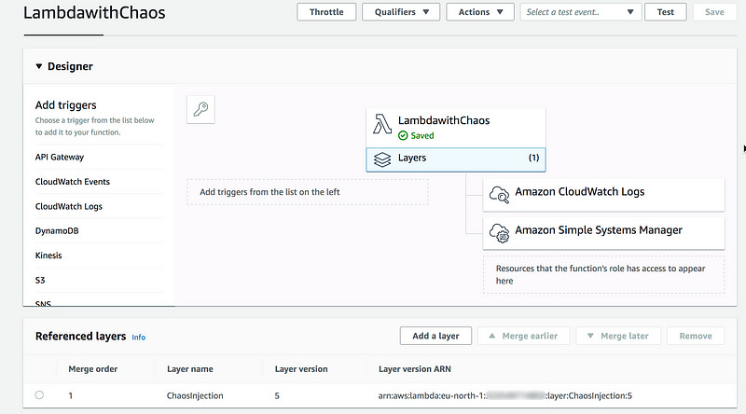Add Kinesis trigger
The width and height of the screenshot is (746, 414).
pyautogui.click(x=48, y=255)
